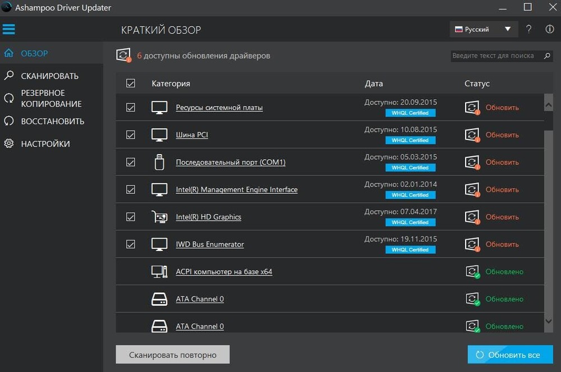Click the scrollbar down arrow
Screen dimensions: 561x372
click(549, 321)
